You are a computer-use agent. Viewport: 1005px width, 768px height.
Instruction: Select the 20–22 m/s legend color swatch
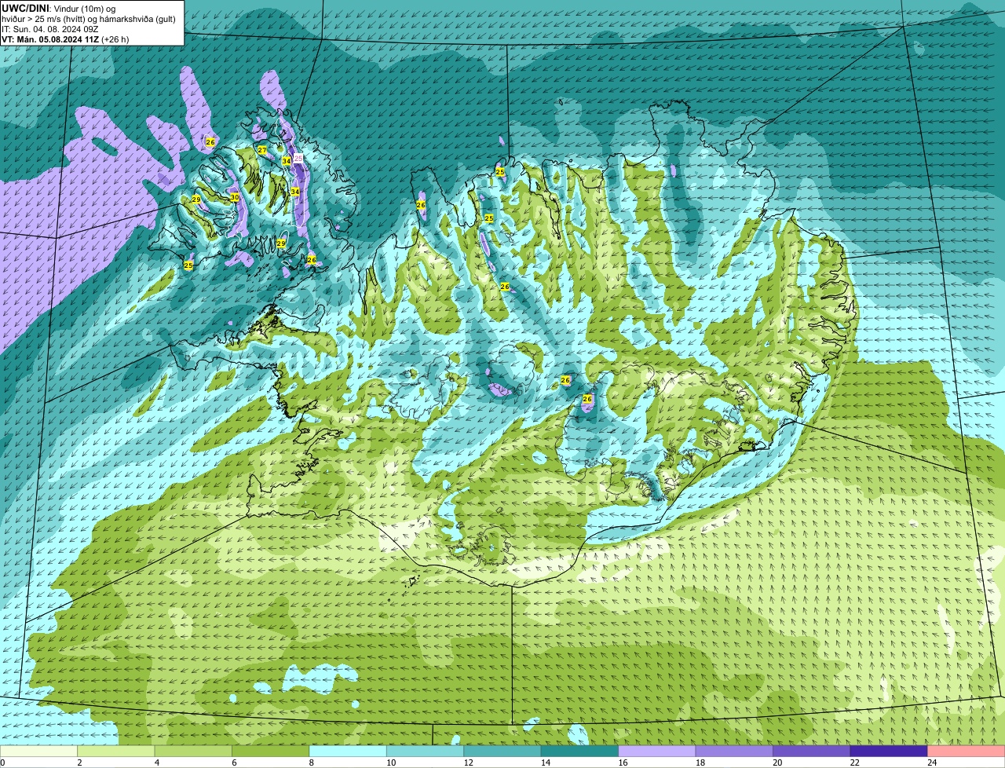click(812, 752)
